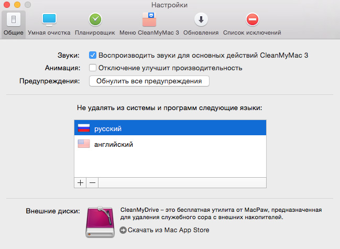Switch to Умная очистка tab label
Viewport: 340px width, 249px height.
(49, 33)
